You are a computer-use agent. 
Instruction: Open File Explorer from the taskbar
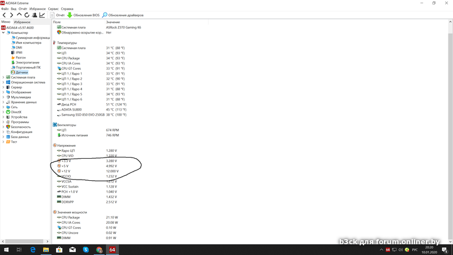46,250
